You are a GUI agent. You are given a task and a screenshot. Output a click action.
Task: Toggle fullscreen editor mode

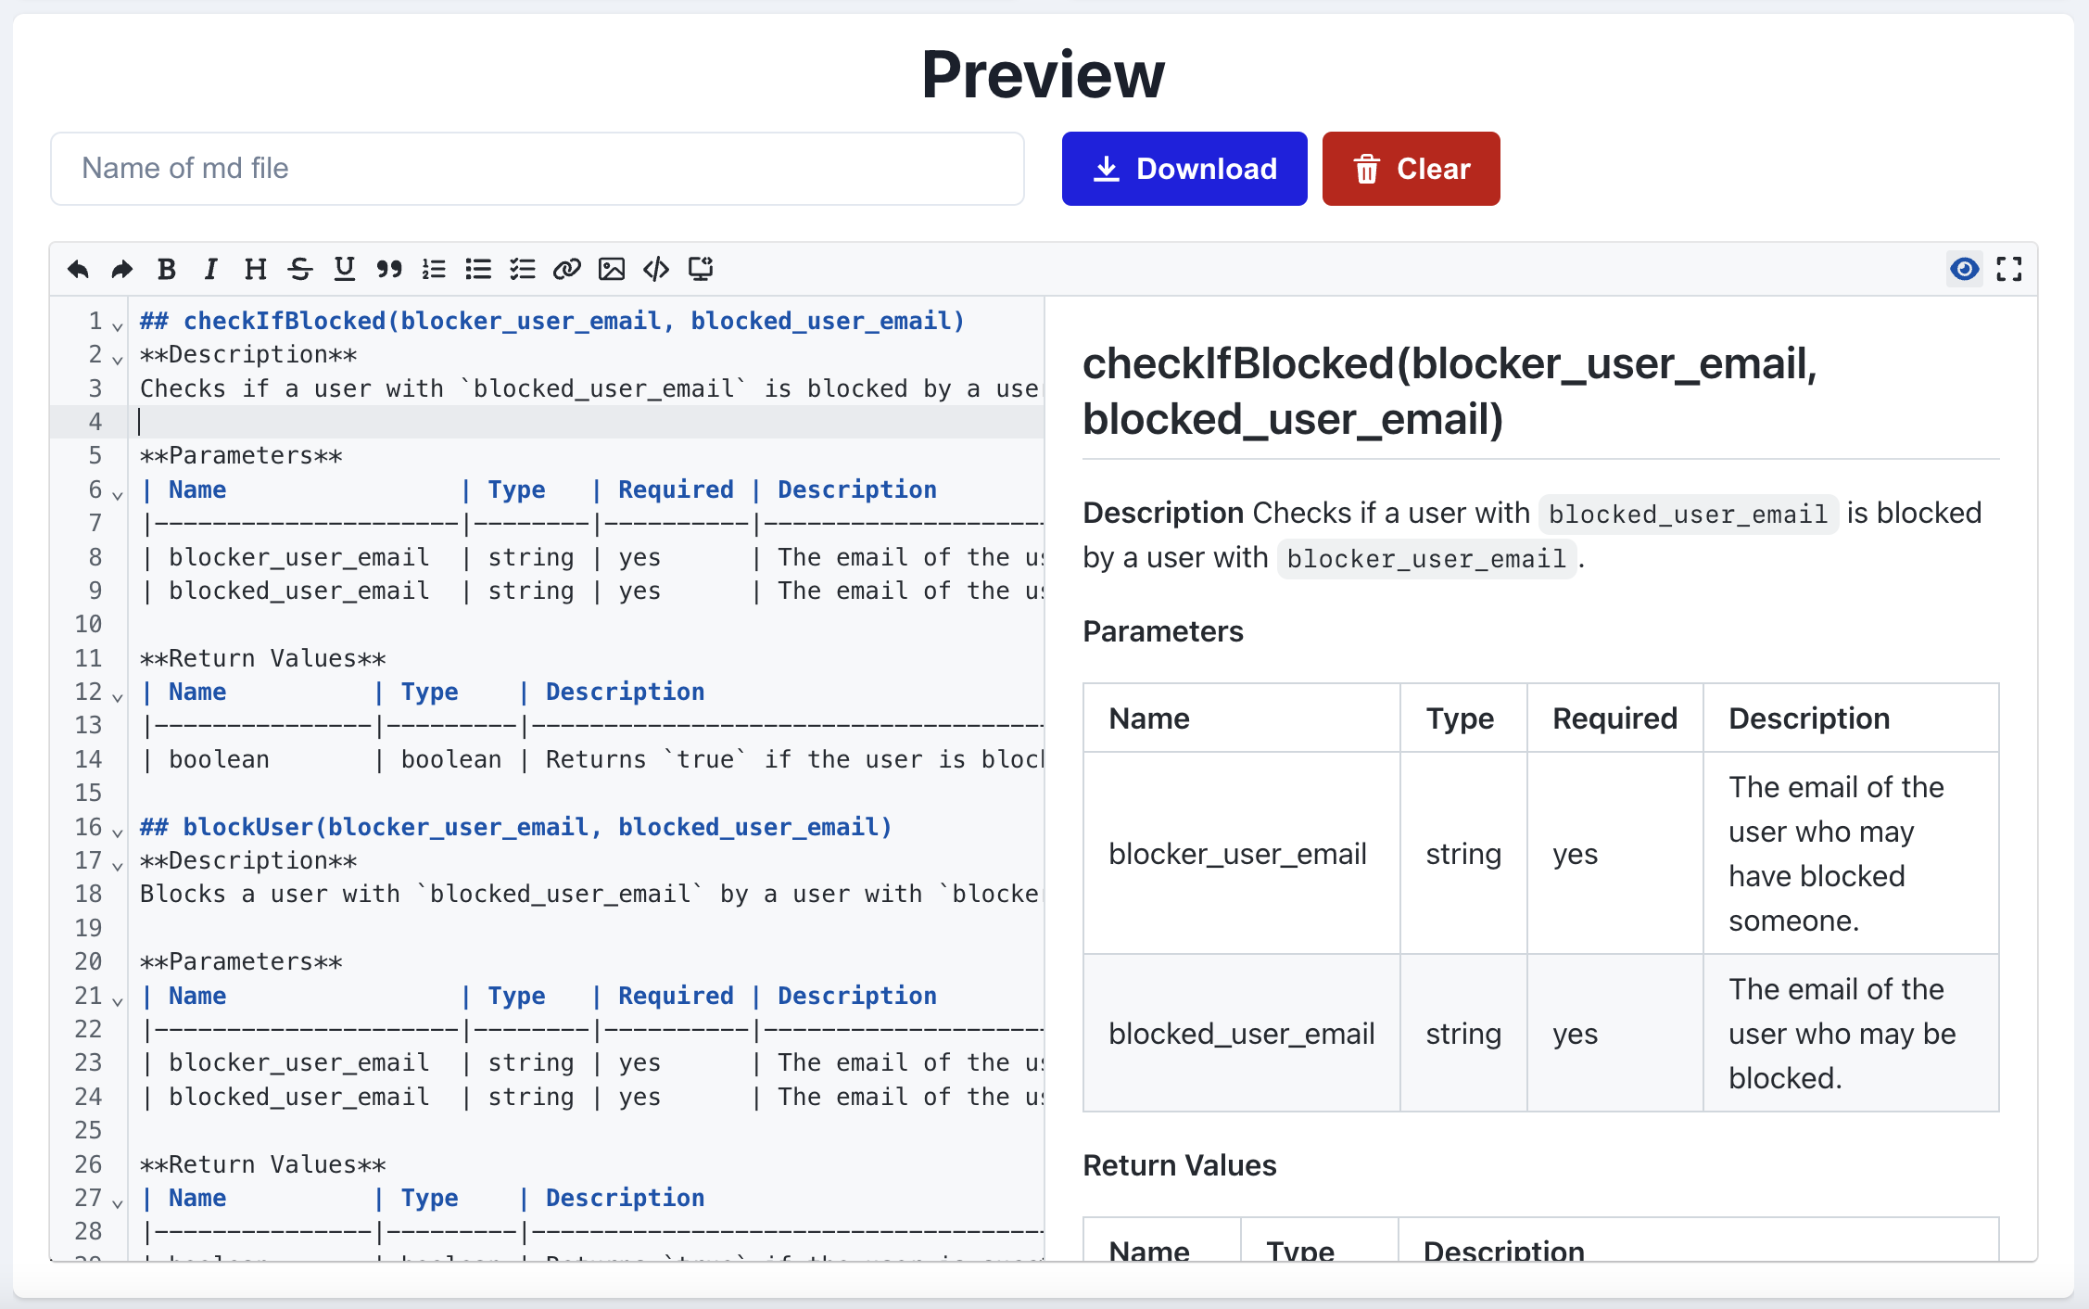(x=2009, y=270)
